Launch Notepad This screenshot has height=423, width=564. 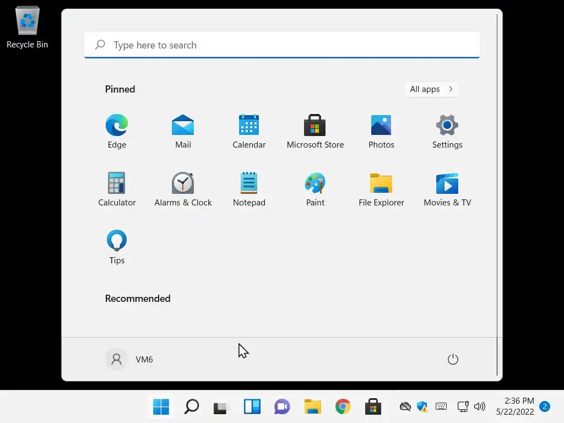point(249,189)
